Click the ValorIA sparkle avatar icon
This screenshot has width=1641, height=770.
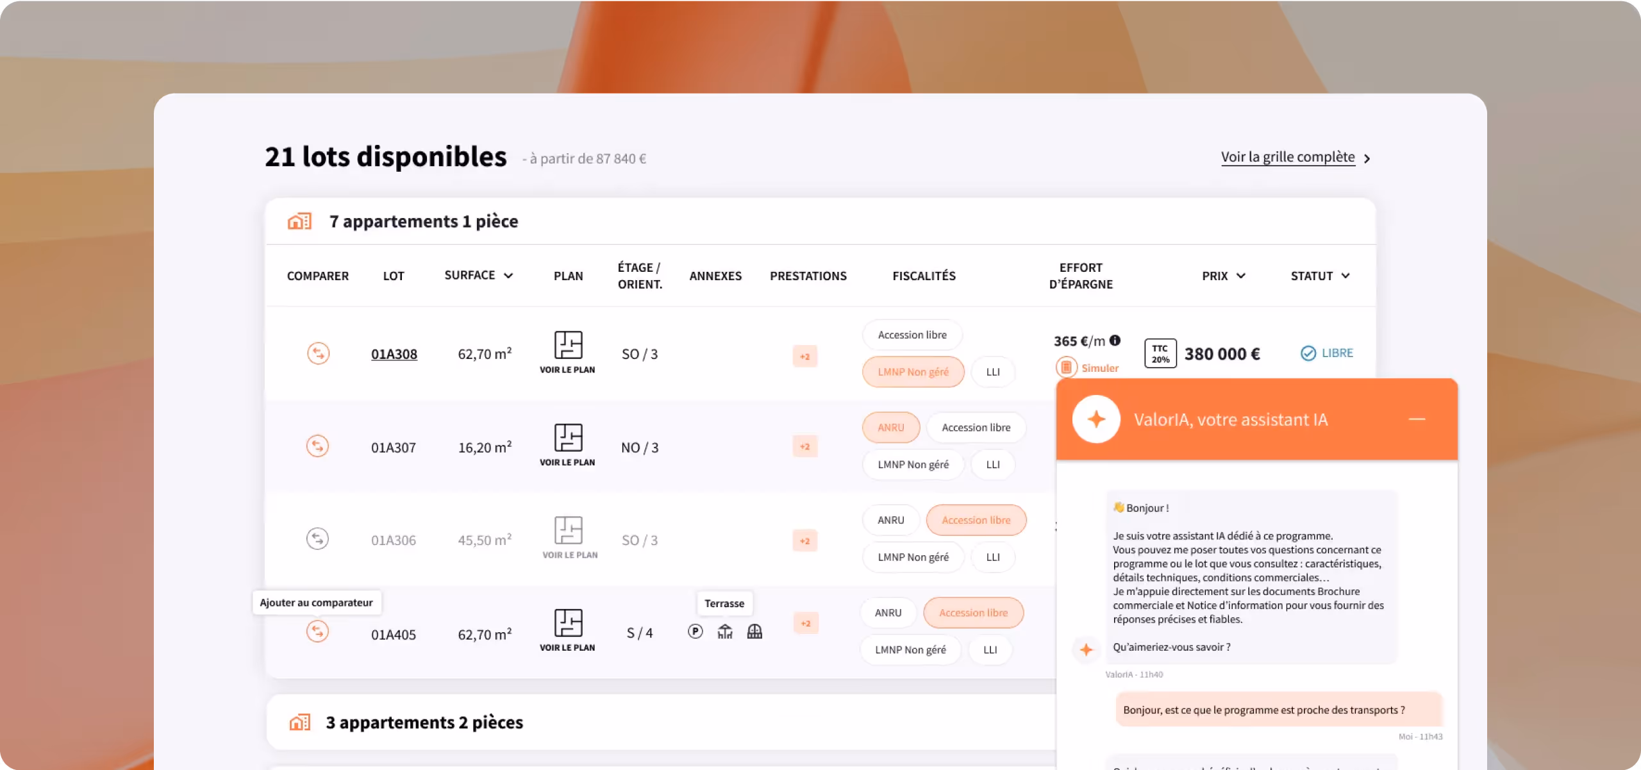pos(1096,419)
